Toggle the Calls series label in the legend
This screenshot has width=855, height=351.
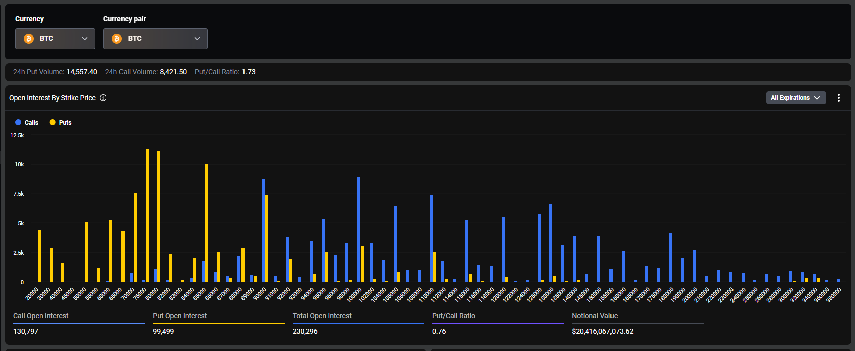click(31, 123)
